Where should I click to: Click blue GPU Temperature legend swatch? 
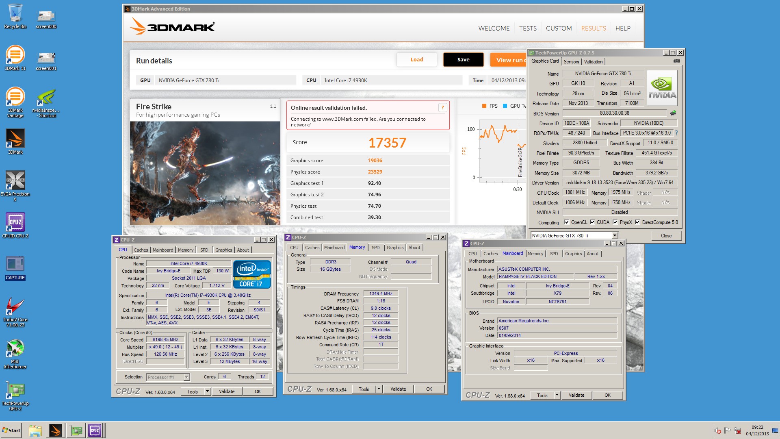point(505,106)
